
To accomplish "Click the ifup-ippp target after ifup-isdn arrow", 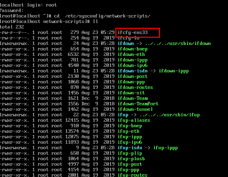I will click(166, 148).
